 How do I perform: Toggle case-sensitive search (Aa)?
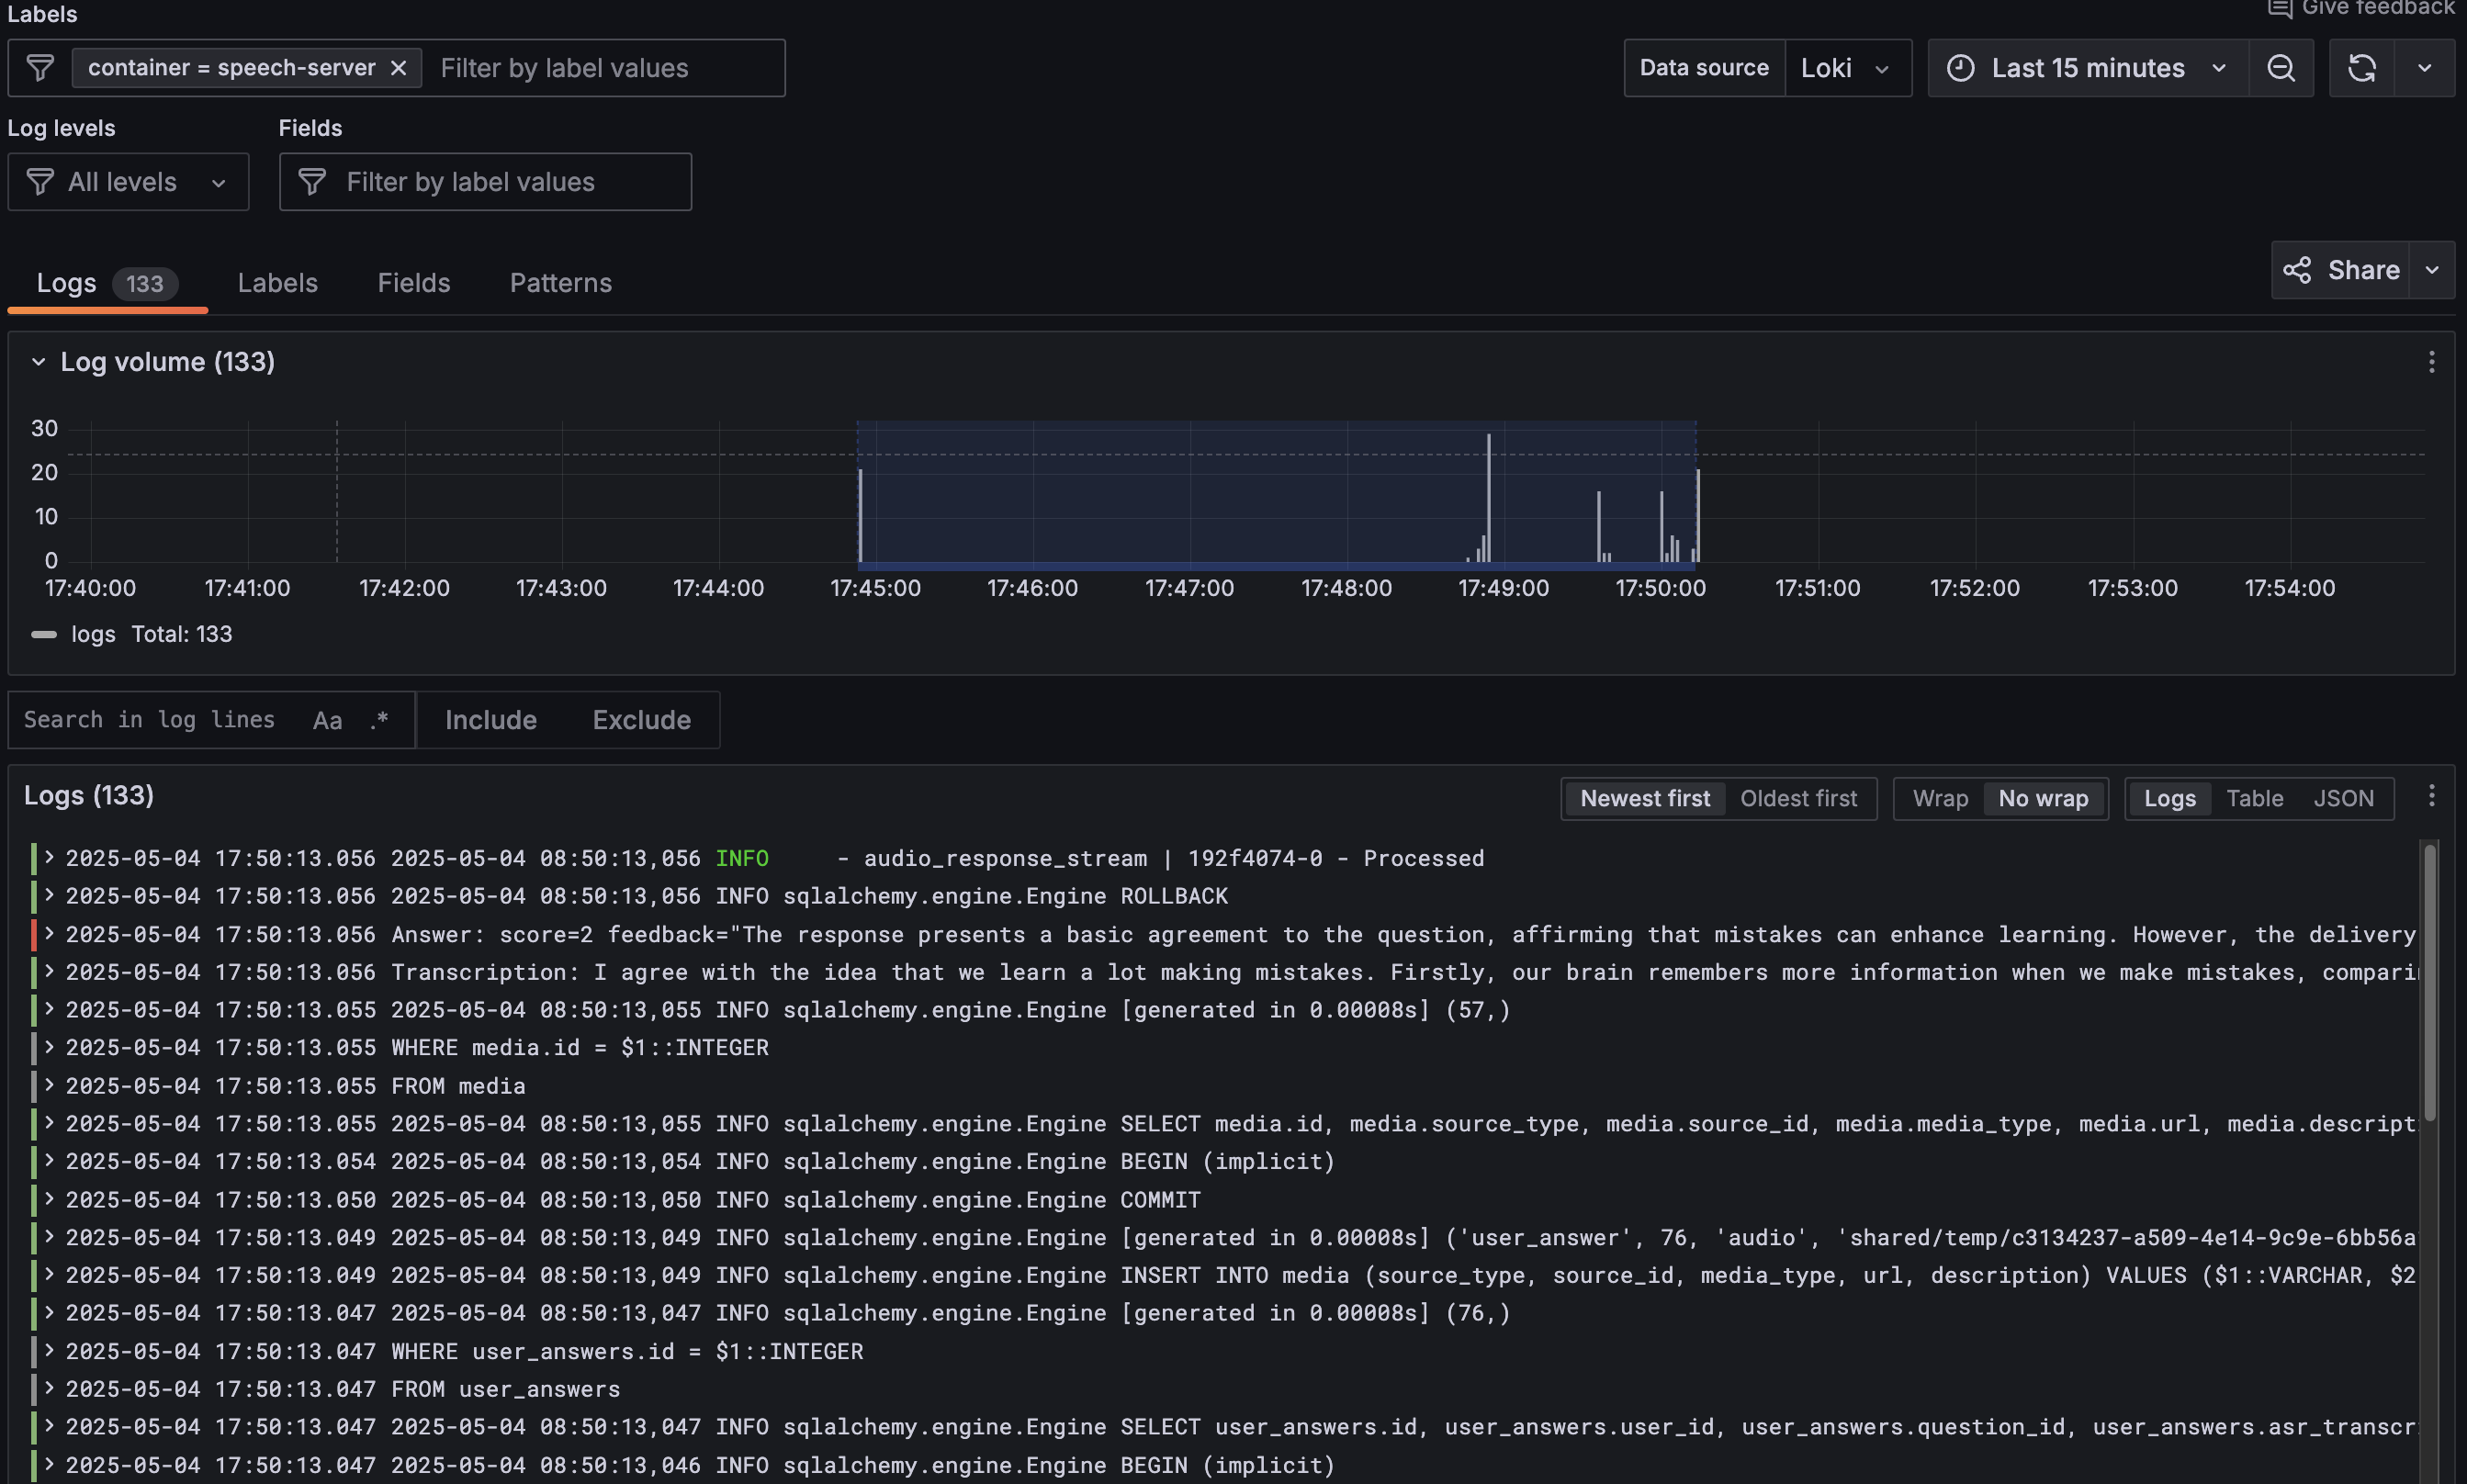point(327,720)
